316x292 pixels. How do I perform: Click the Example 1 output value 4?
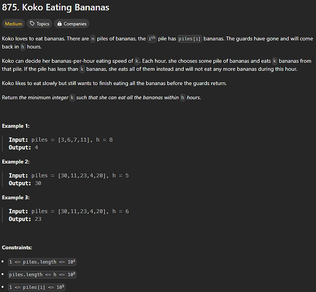(36, 148)
